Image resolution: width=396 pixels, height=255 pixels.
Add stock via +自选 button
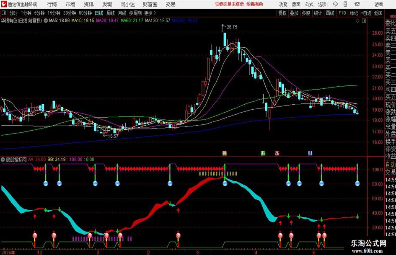[366, 13]
